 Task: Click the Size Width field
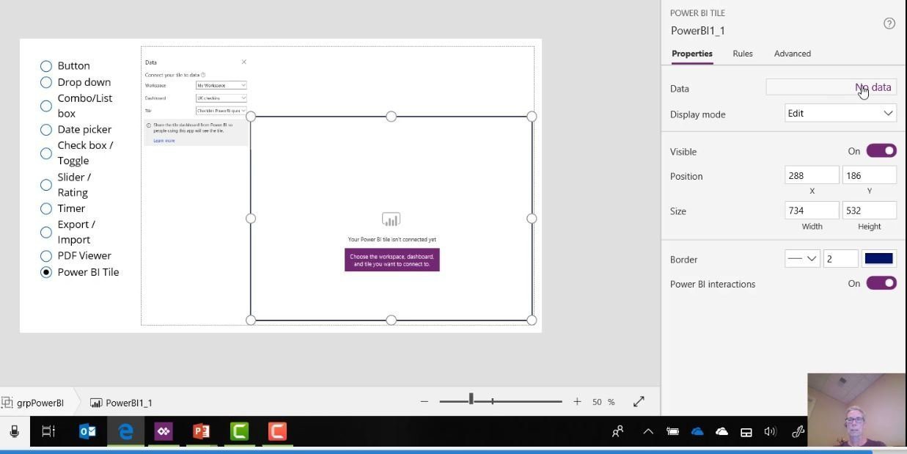pos(812,210)
